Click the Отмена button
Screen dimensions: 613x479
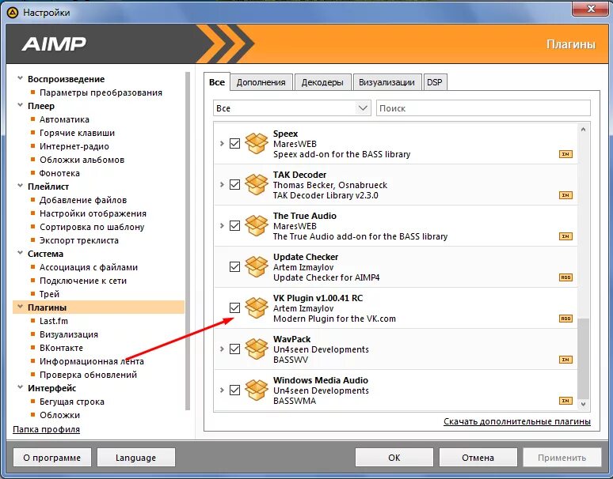pos(478,457)
